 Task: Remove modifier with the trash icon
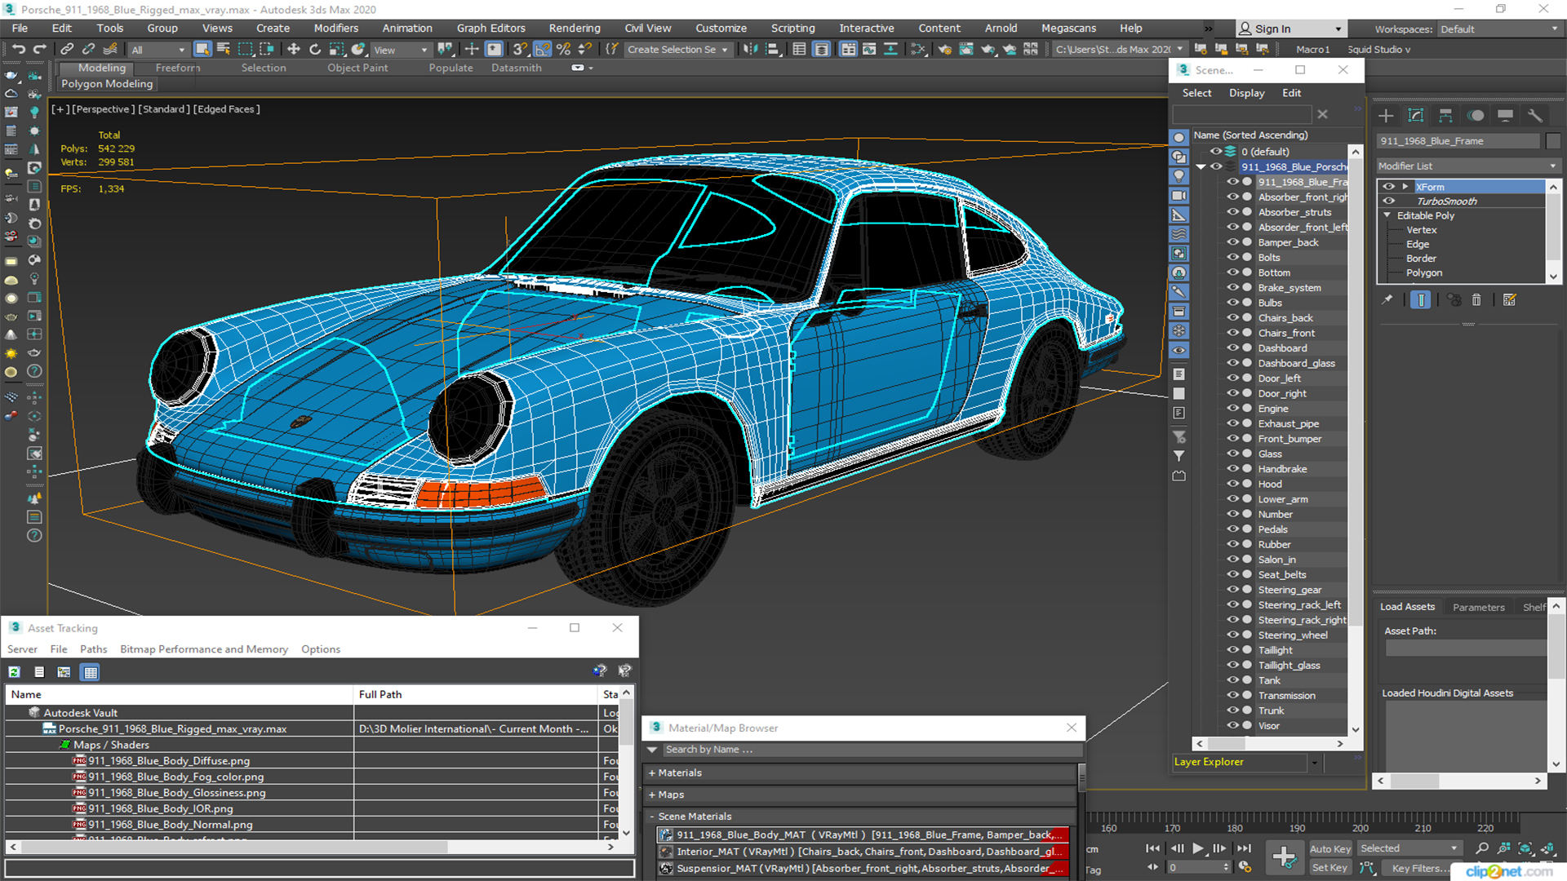1476,300
